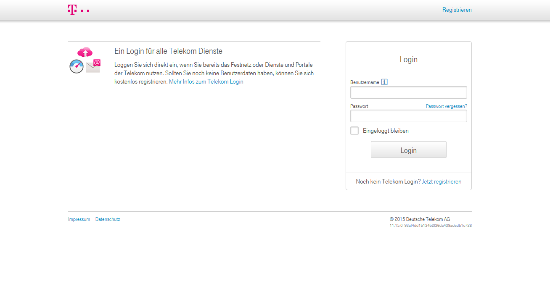Click the email envelope icon
This screenshot has width=550, height=289.
coord(93,66)
